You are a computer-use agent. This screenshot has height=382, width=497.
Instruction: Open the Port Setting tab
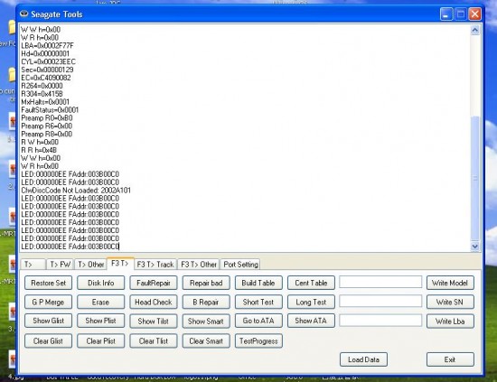click(x=240, y=265)
